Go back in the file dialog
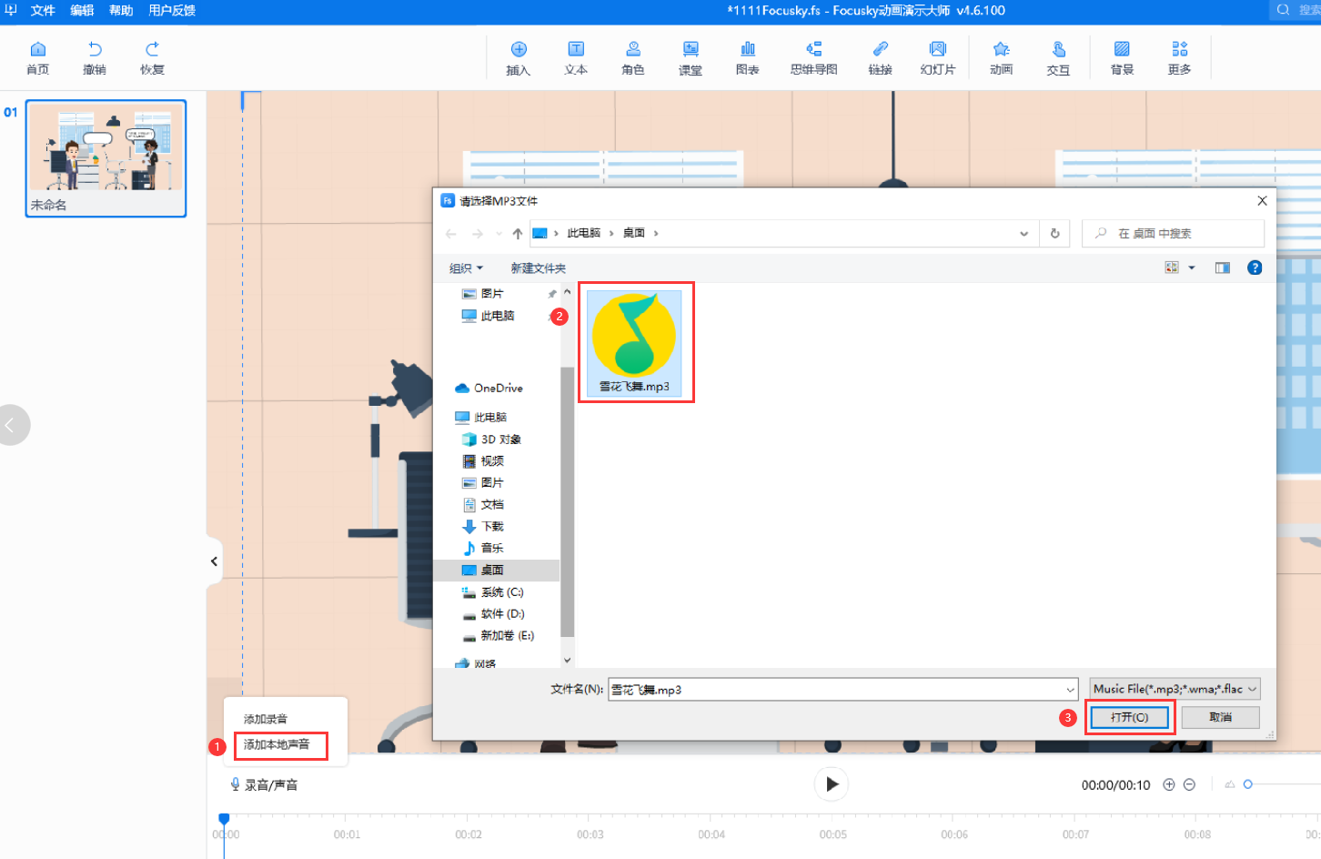The height and width of the screenshot is (859, 1321). click(x=451, y=234)
